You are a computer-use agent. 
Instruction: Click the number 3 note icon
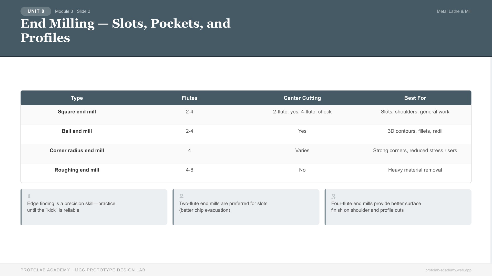click(x=333, y=197)
